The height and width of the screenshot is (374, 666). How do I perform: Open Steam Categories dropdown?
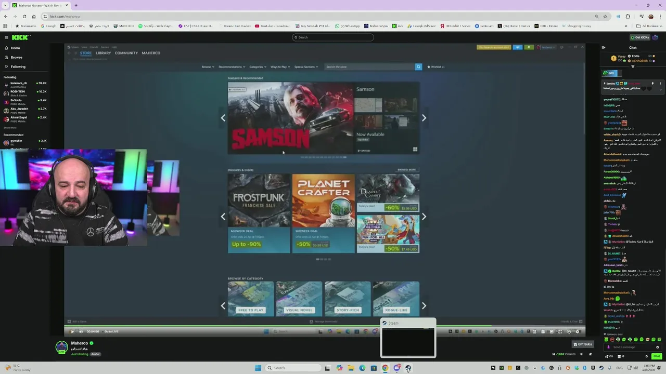tap(258, 66)
